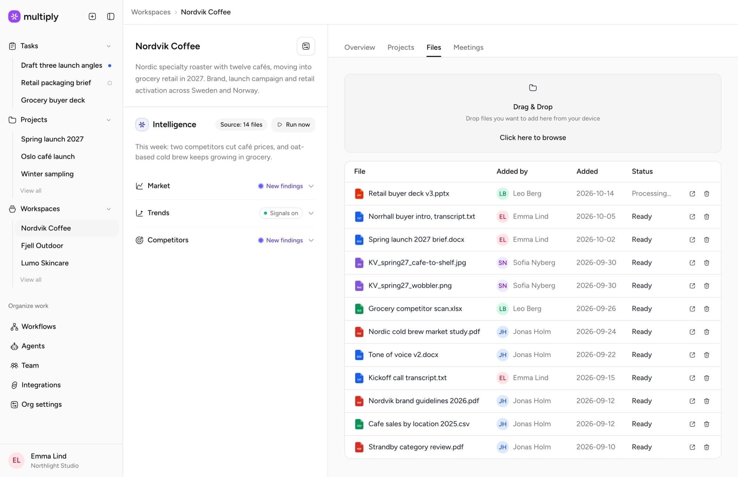This screenshot has width=738, height=477.
Task: Switch to the Meetings tab
Action: (x=468, y=47)
